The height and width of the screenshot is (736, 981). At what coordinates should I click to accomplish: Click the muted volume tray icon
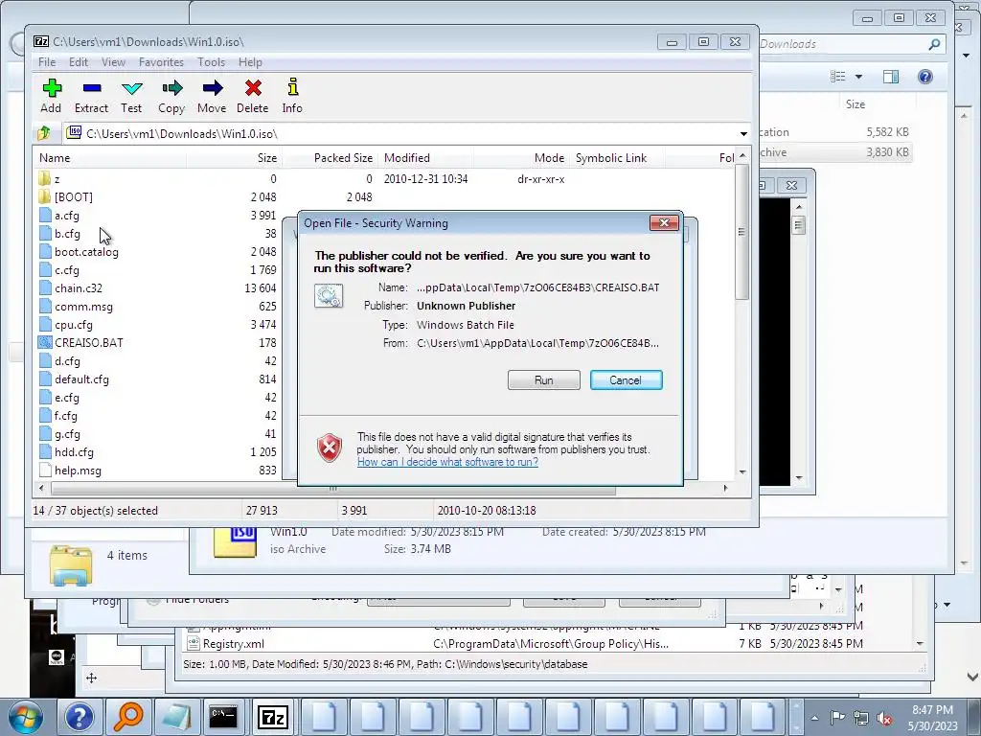coord(884,719)
